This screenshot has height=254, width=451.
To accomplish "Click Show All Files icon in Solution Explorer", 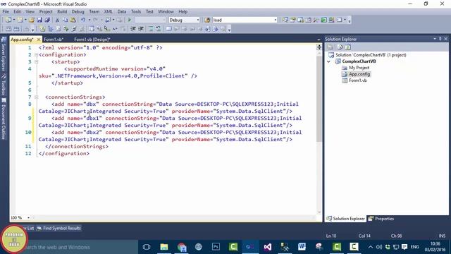I will point(340,47).
